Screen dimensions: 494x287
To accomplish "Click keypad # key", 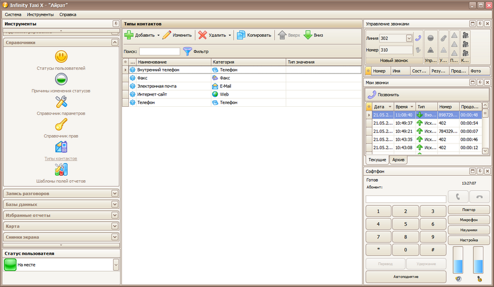I will [433, 250].
